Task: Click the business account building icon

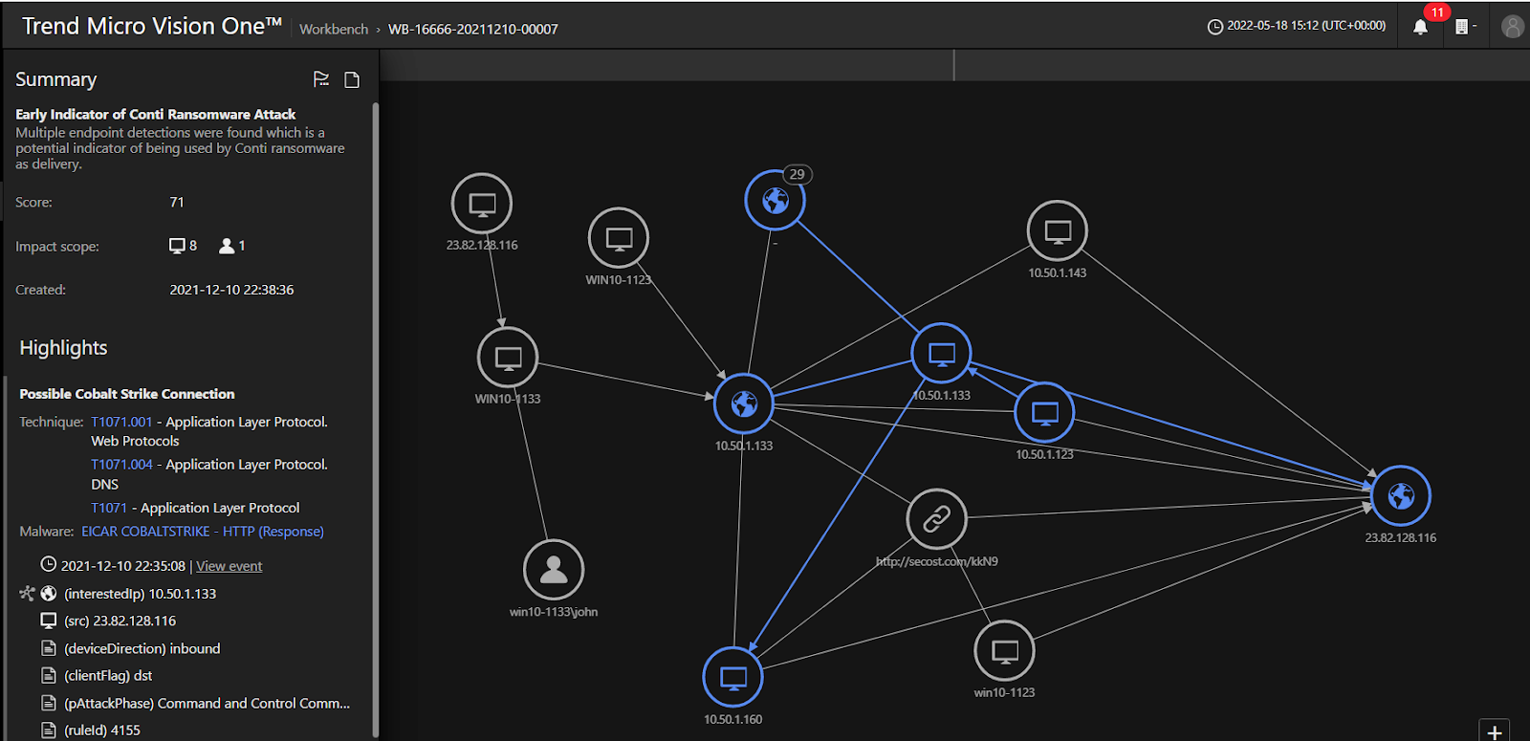Action: (1461, 27)
